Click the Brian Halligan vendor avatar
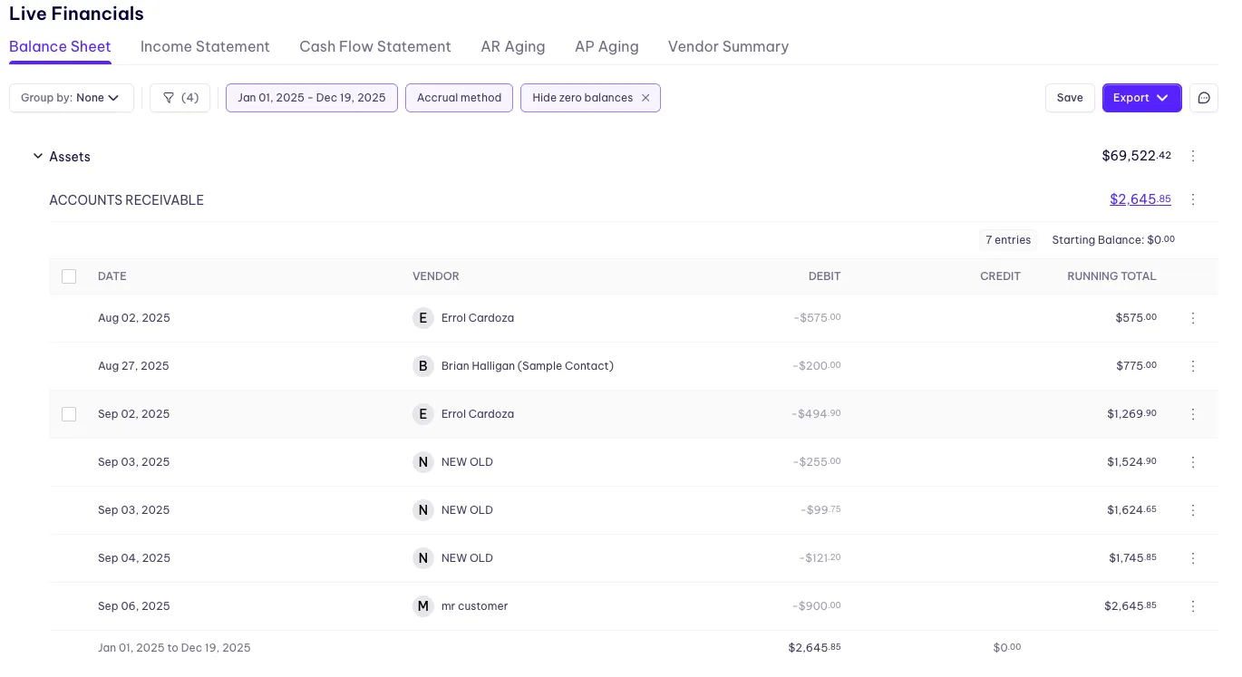 pyautogui.click(x=422, y=366)
